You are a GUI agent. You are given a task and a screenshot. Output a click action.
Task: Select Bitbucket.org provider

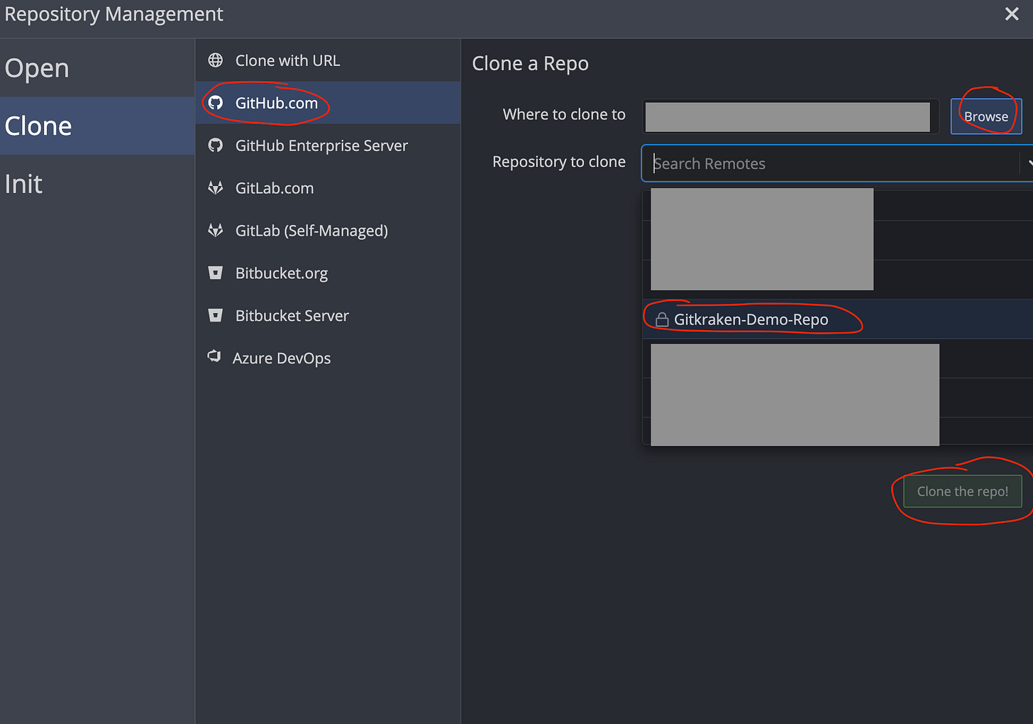pyautogui.click(x=328, y=273)
